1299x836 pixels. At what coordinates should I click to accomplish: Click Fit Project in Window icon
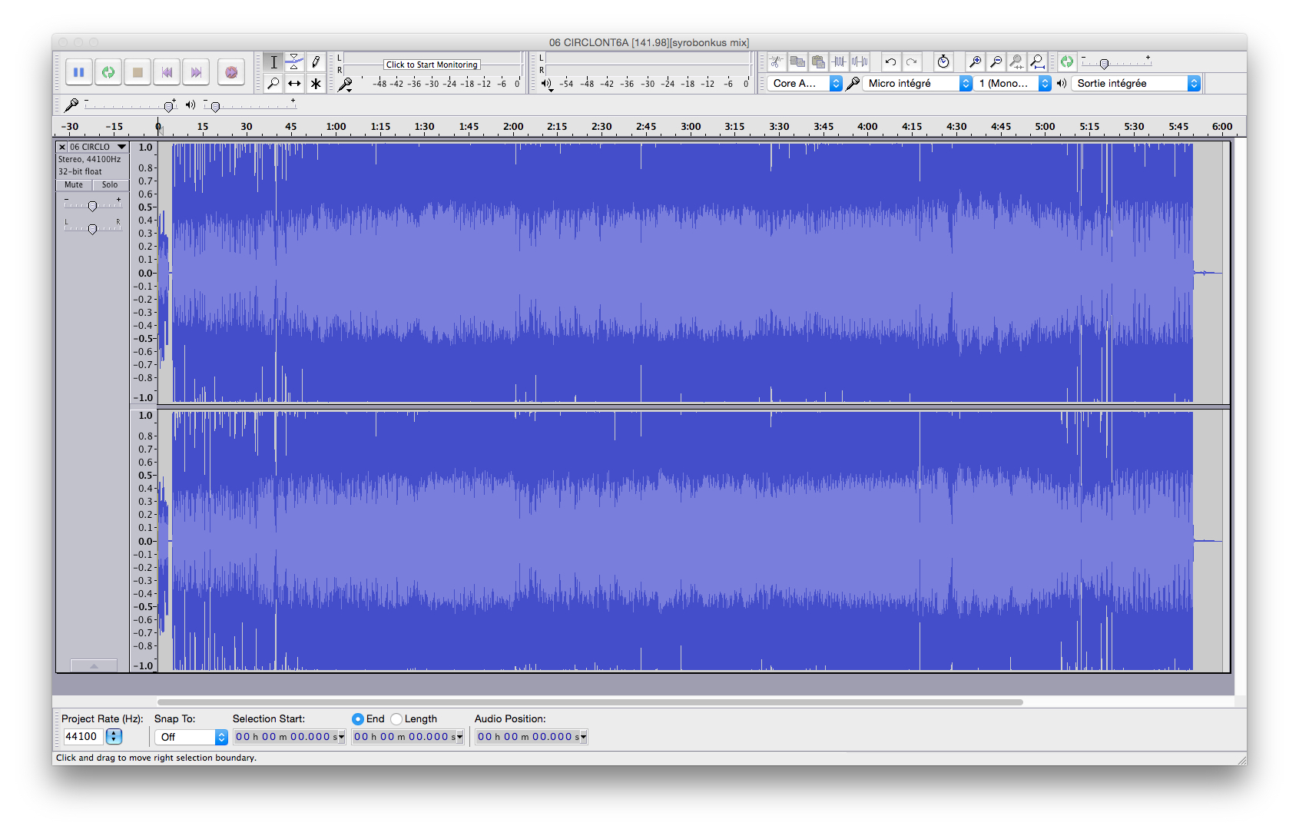1037,61
